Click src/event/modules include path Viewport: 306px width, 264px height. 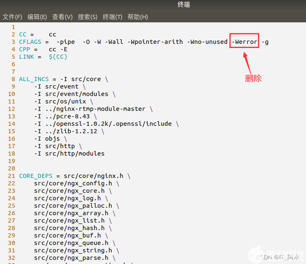click(77, 94)
